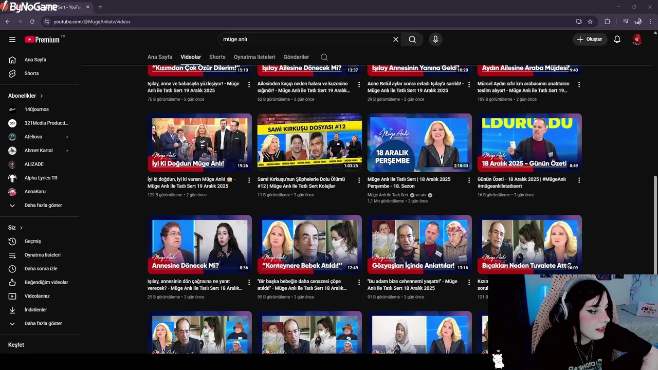Click the browser address bar URL
Screen dimensions: 658x370
(92, 22)
